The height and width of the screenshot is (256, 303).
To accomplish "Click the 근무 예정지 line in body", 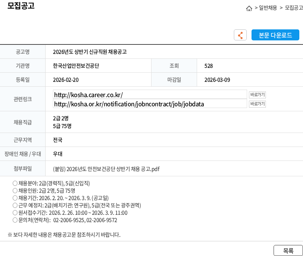I will click(x=77, y=205).
